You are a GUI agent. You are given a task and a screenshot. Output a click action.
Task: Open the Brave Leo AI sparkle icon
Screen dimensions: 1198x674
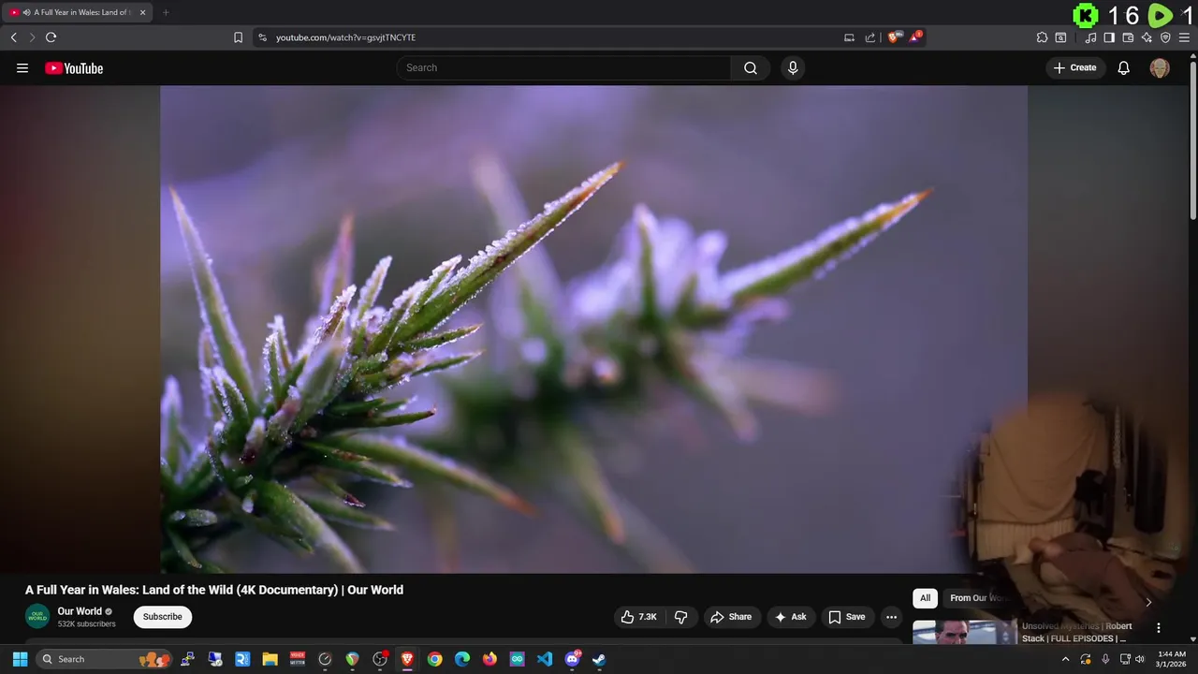(1147, 37)
